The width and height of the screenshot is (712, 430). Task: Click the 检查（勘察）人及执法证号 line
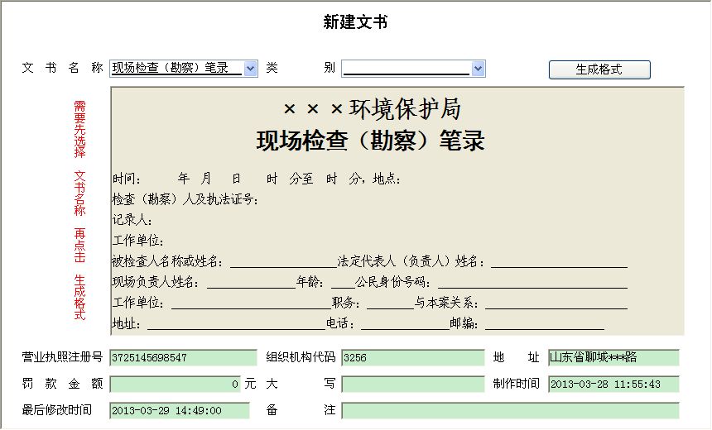pyautogui.click(x=185, y=199)
